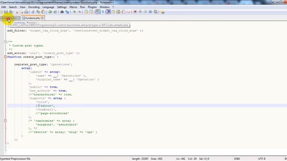Open Find using the binoculars icon

tap(62, 12)
